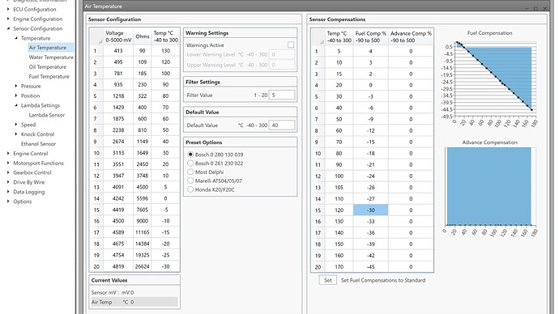Click the Voltage column header
Image resolution: width=559 pixels, height=314 pixels.
tap(118, 36)
